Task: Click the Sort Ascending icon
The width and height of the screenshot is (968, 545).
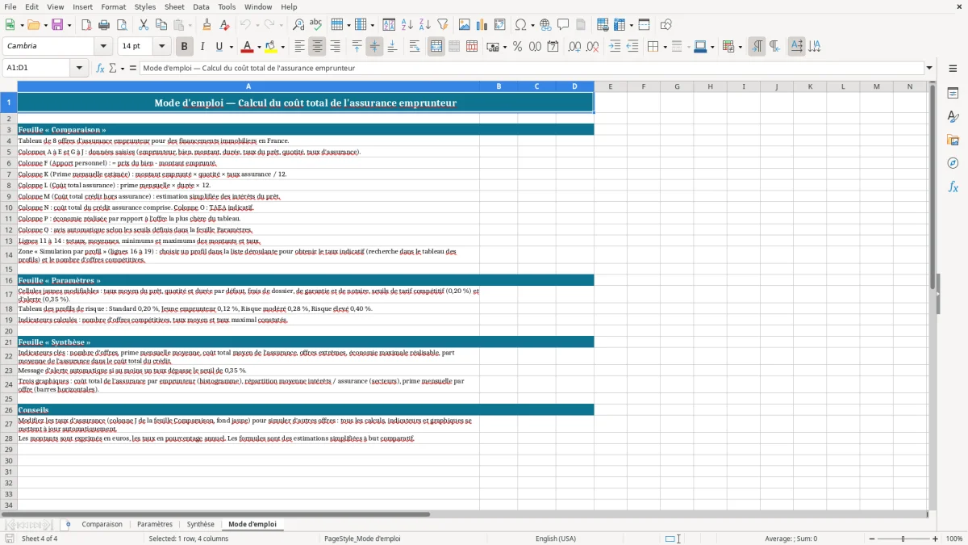Action: tap(407, 25)
